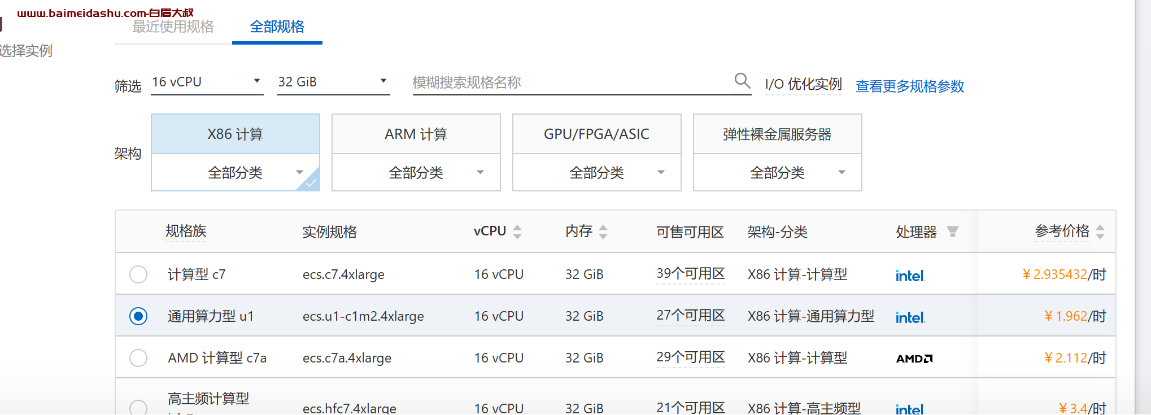The height and width of the screenshot is (415, 1151).
Task: Click ecs.c7.4xlarge instance name
Action: (343, 275)
